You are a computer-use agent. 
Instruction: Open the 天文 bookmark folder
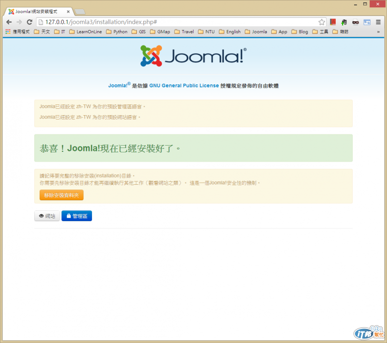click(42, 31)
